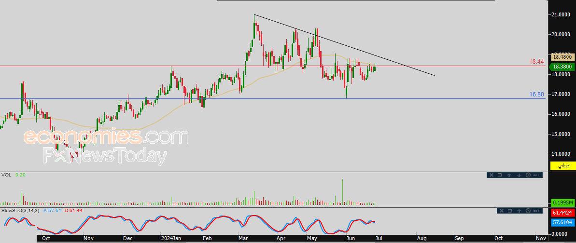This screenshot has height=243, width=576.
Task: Maximize the VOL indicator panel
Action: pyautogui.click(x=500, y=175)
